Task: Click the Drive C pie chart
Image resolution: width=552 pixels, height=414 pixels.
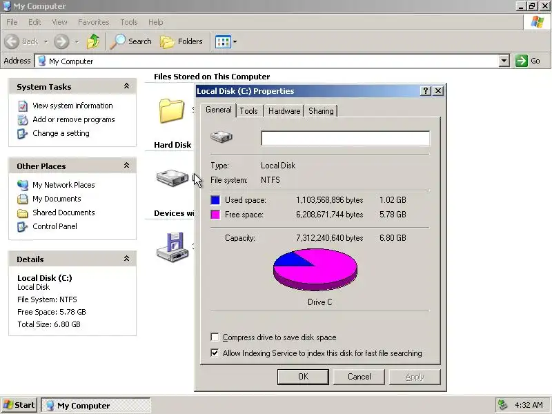Action: [x=315, y=269]
